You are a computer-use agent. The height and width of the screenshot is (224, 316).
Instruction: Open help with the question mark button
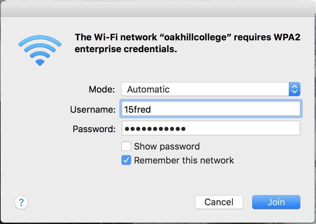coord(21,202)
